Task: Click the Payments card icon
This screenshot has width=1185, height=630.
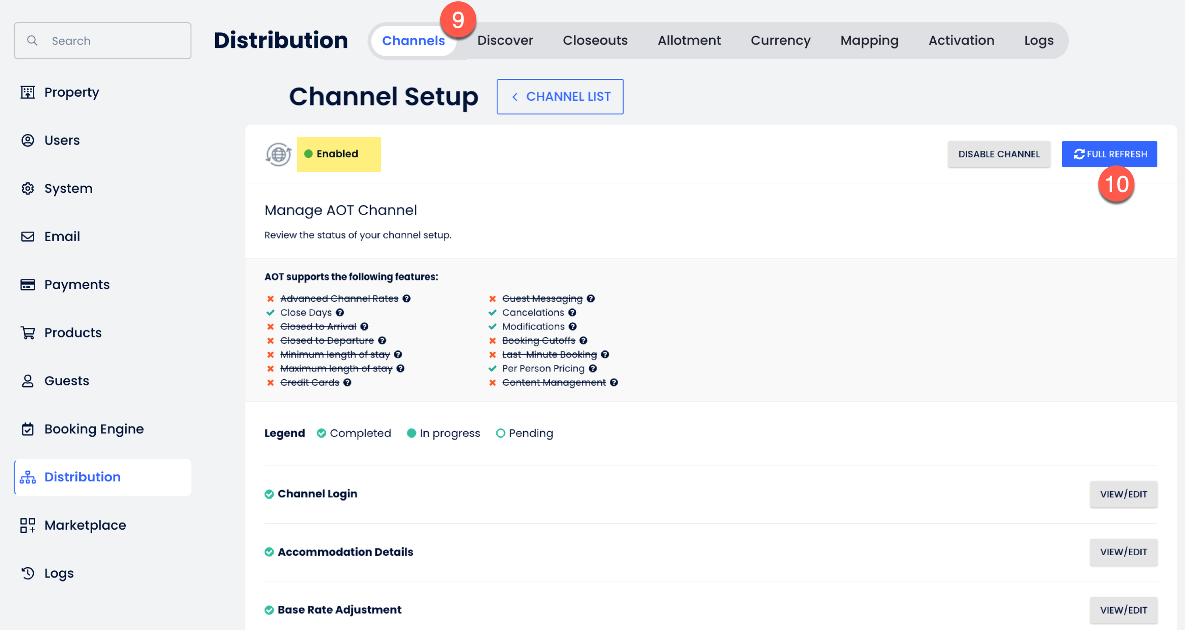Action: point(28,285)
